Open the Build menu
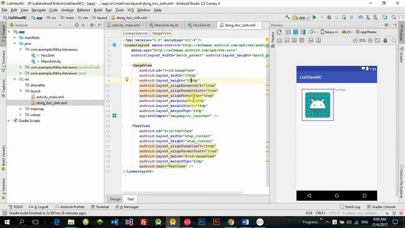 pos(97,10)
